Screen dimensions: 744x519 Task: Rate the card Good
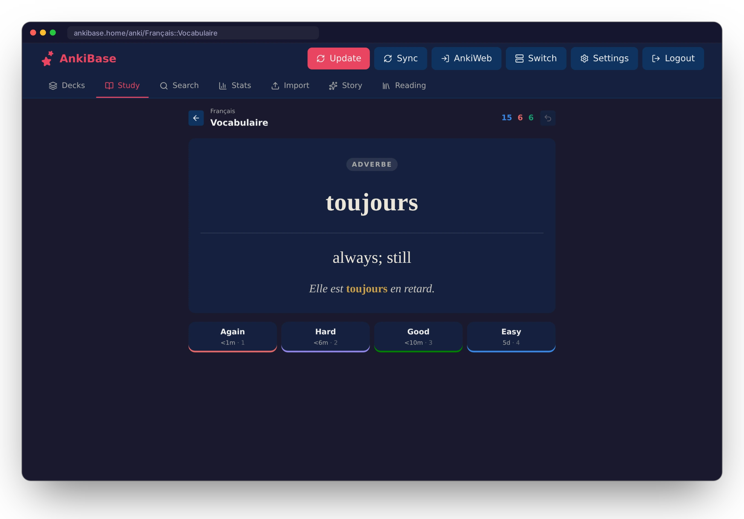418,337
